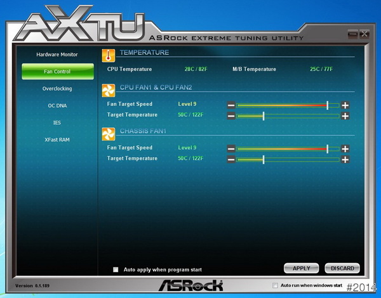Click the M/B Temperature value 25C / 77F
Image resolution: width=381 pixels, height=298 pixels.
coord(321,69)
